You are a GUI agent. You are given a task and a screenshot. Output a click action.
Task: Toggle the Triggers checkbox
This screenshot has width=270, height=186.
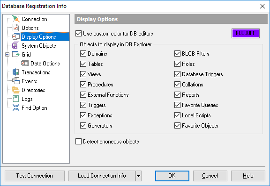coord(83,105)
